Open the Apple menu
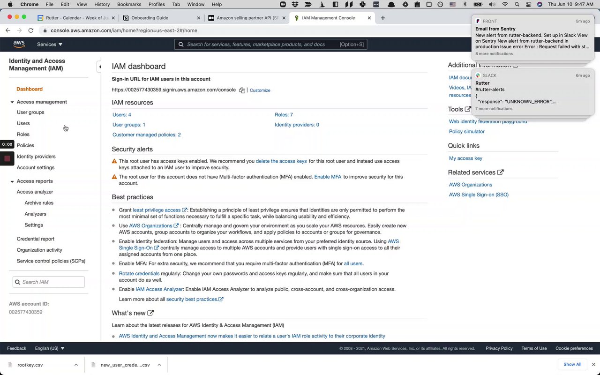 point(9,4)
